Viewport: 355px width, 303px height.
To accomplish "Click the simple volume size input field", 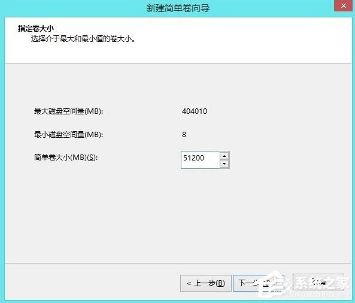I will point(201,160).
